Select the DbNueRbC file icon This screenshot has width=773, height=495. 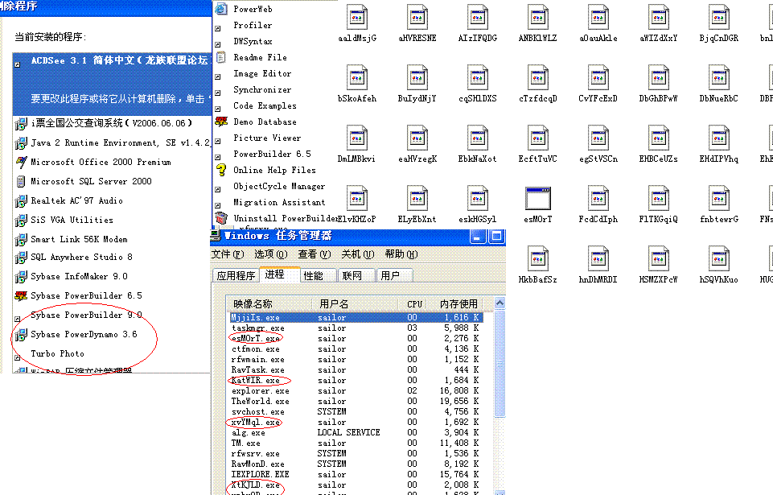[719, 77]
